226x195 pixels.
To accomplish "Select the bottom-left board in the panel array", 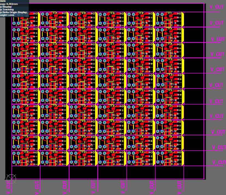I will pyautogui.click(x=25, y=159).
